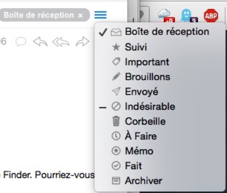Viewport: 227px width, 193px height.
Task: Click the reply-all double arrow icon
Action: click(x=60, y=42)
